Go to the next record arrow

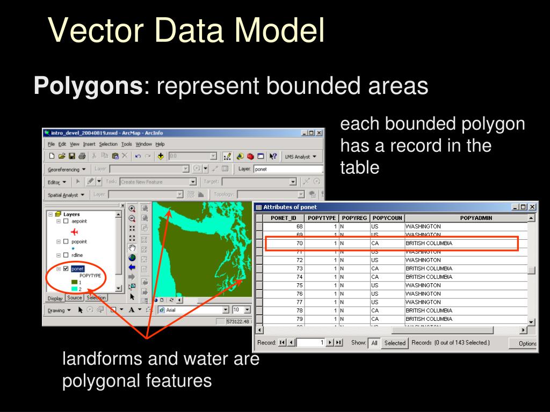[330, 343]
